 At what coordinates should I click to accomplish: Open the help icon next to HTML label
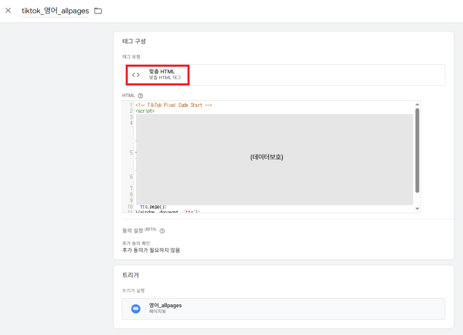tap(140, 96)
